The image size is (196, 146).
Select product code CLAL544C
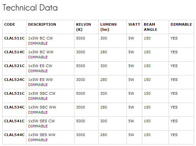pos(14,135)
